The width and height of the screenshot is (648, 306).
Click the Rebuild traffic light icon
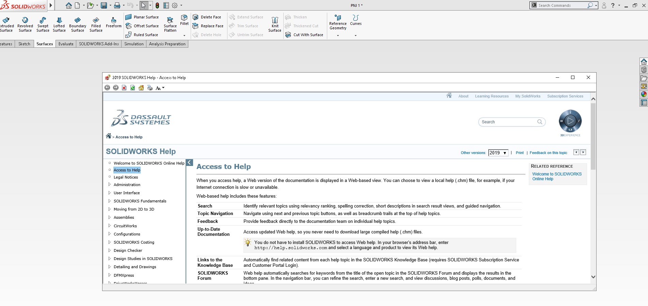[157, 5]
